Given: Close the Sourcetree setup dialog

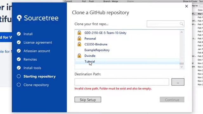Looking at the screenshot, I should [x=187, y=6].
